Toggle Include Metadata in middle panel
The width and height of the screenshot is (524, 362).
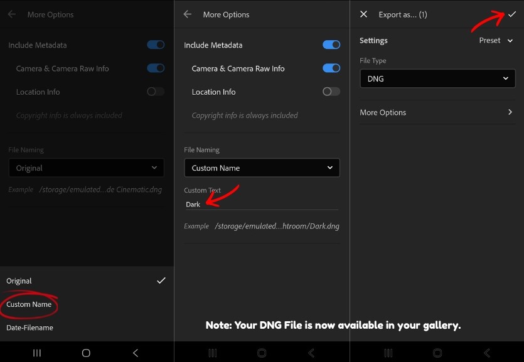331,45
